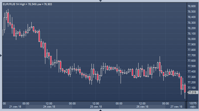This screenshot has height=111, width=199.
Task: Click the 77,100 price axis label
Action: click(x=192, y=88)
